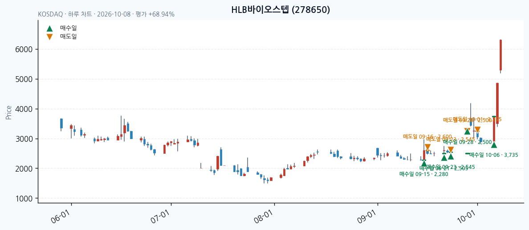Click the 3000 price axis tick

tap(24, 139)
